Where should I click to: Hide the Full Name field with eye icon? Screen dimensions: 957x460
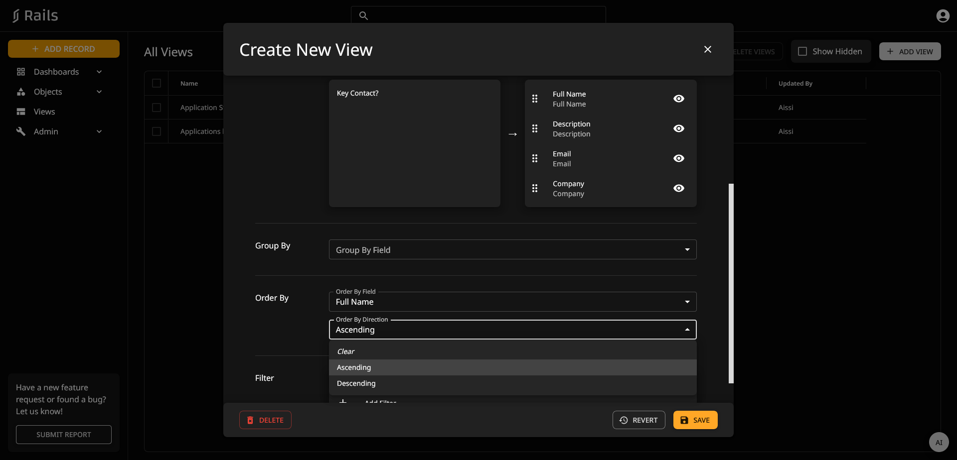point(678,99)
